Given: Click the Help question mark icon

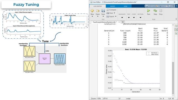Looking at the screenshot, I should pos(170,6).
